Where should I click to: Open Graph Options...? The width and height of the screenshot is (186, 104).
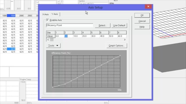coord(117,46)
